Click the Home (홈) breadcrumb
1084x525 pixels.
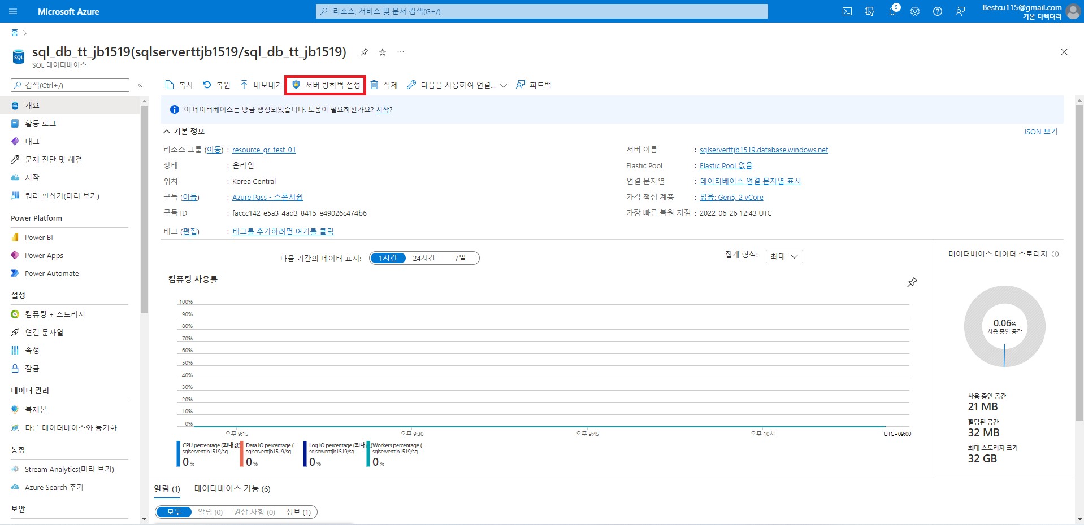pyautogui.click(x=14, y=33)
